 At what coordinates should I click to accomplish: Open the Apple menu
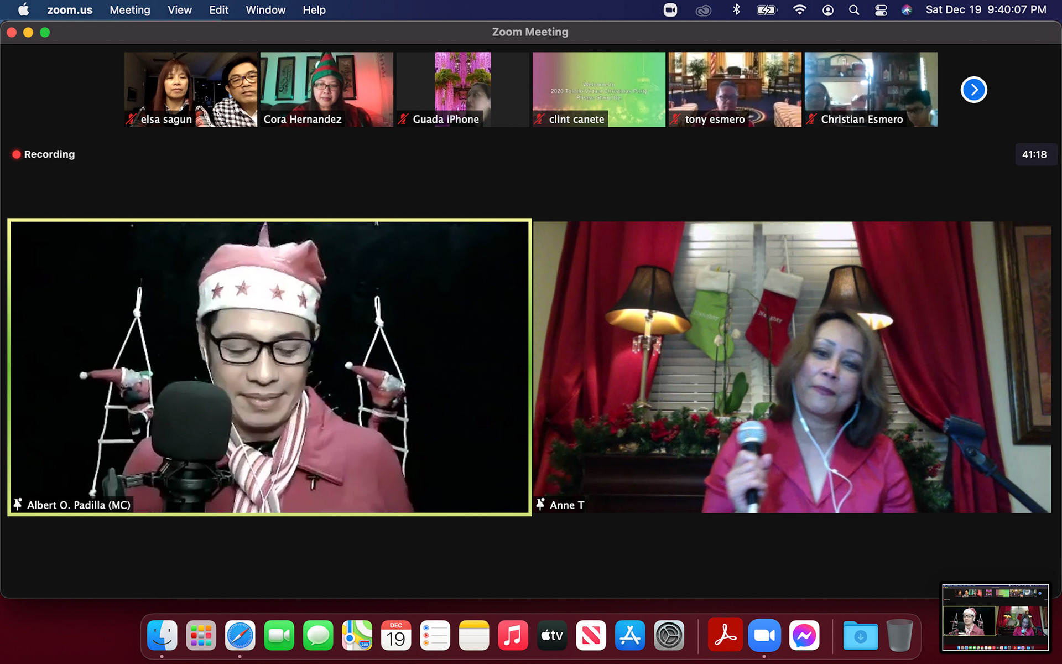click(x=23, y=10)
